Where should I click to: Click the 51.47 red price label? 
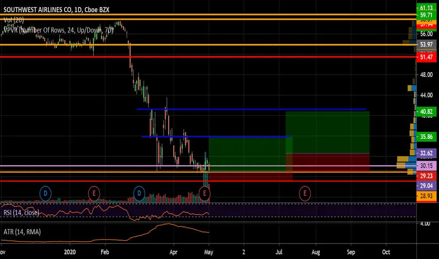pos(426,57)
